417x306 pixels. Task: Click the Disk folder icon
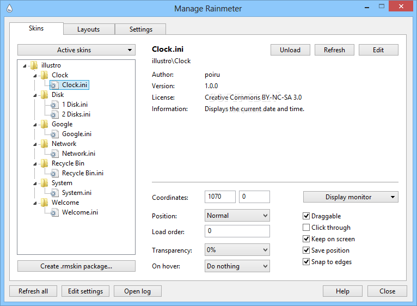(45, 95)
